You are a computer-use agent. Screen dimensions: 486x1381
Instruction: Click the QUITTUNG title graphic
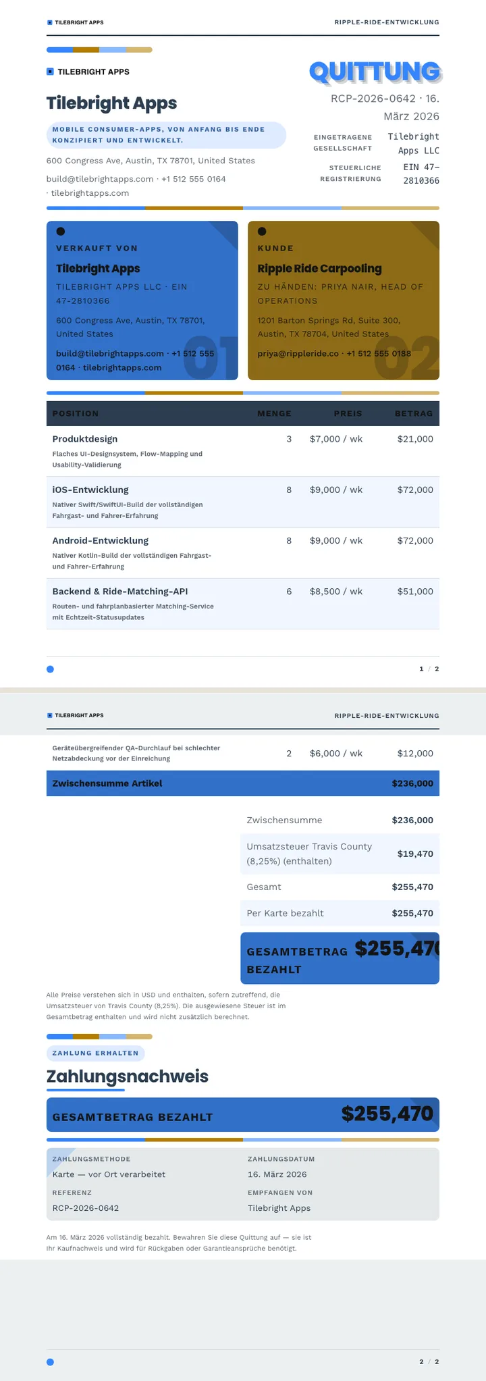(375, 72)
